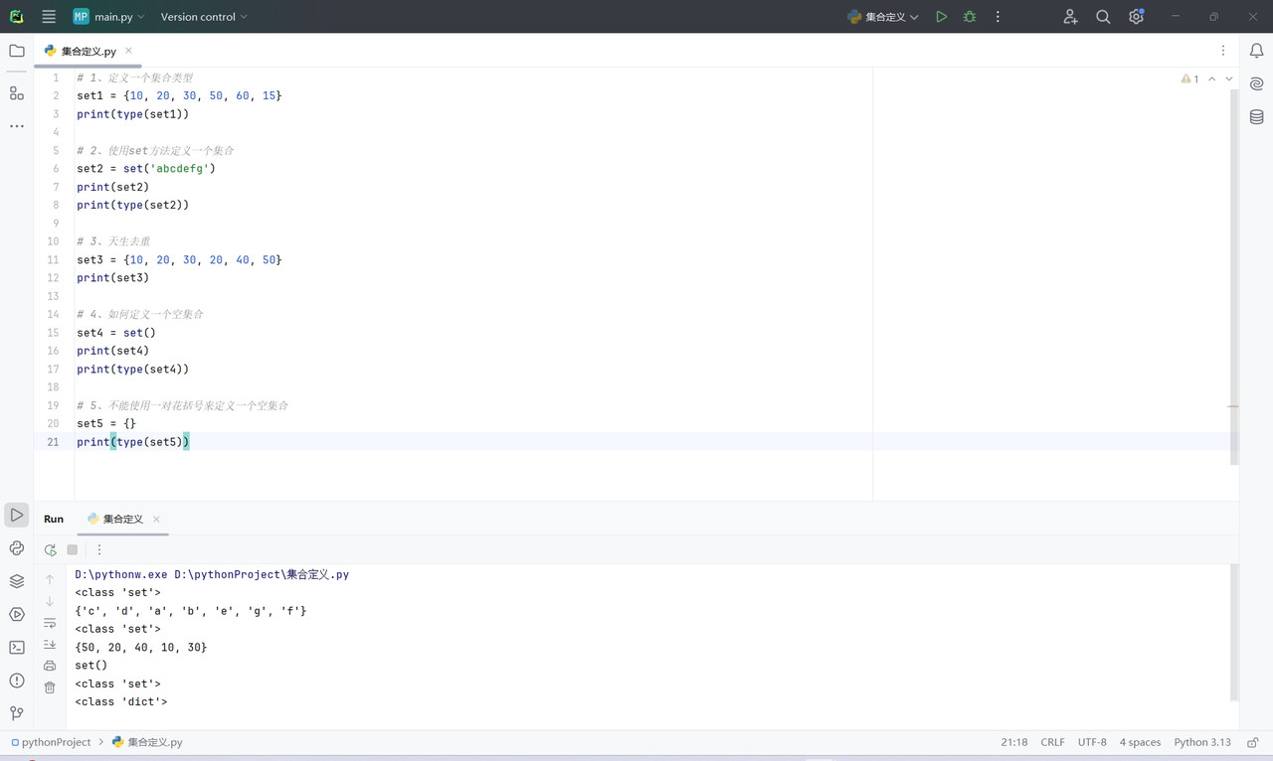Open the Terminal tool window

tap(17, 648)
